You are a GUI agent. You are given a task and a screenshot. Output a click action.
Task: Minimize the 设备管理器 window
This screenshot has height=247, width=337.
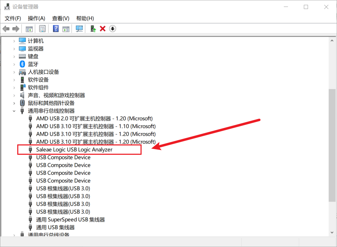coord(286,7)
